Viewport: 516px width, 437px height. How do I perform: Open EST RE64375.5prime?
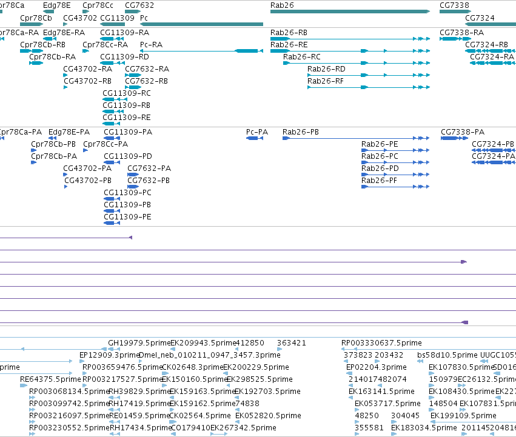(x=50, y=380)
